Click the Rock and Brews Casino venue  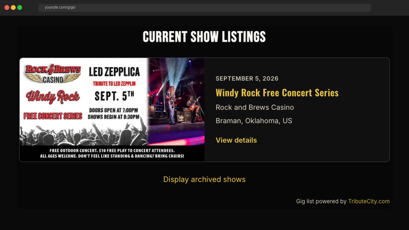point(255,107)
